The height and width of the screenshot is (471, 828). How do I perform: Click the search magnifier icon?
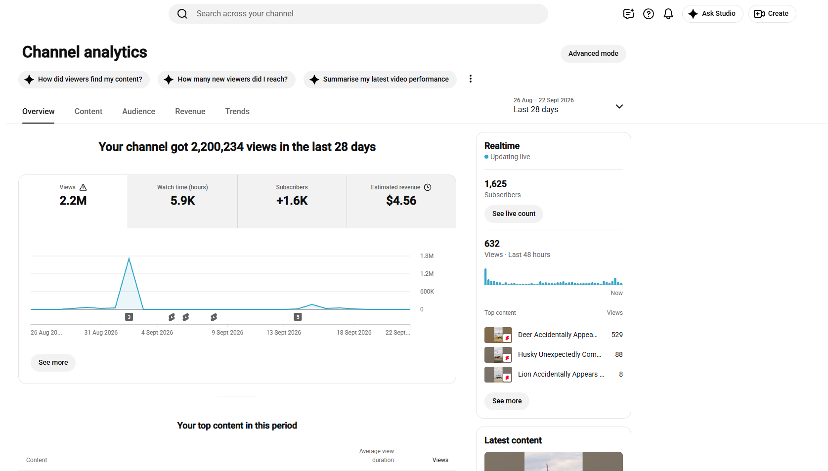click(x=182, y=14)
